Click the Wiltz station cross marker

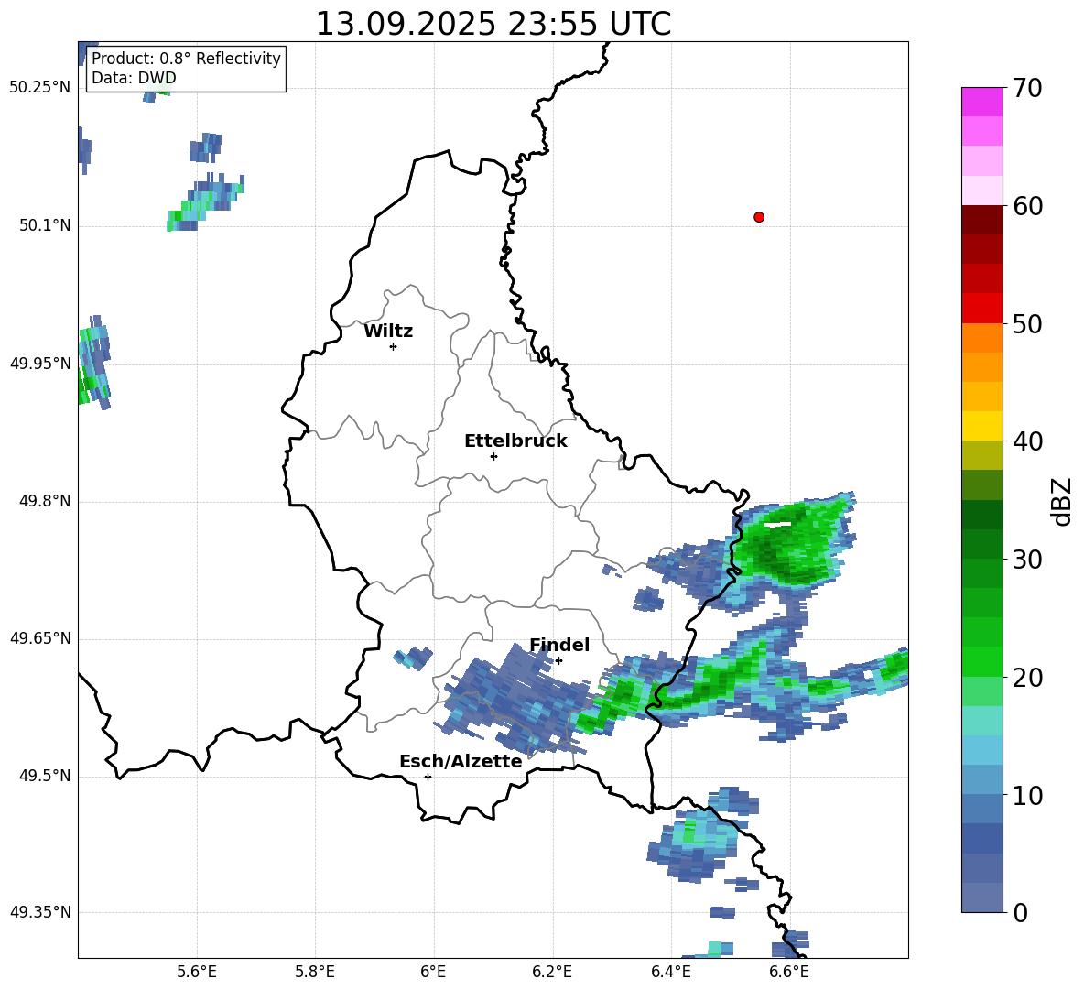click(394, 346)
